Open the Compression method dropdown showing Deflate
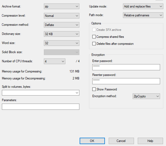The height and width of the screenshot is (146, 166). click(62, 25)
